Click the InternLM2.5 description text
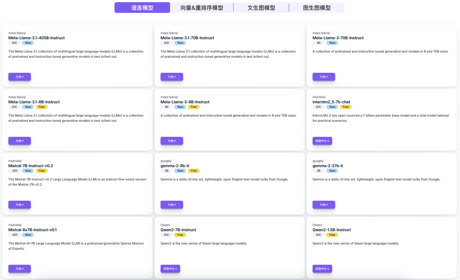The height and width of the screenshot is (280, 460). 380,118
